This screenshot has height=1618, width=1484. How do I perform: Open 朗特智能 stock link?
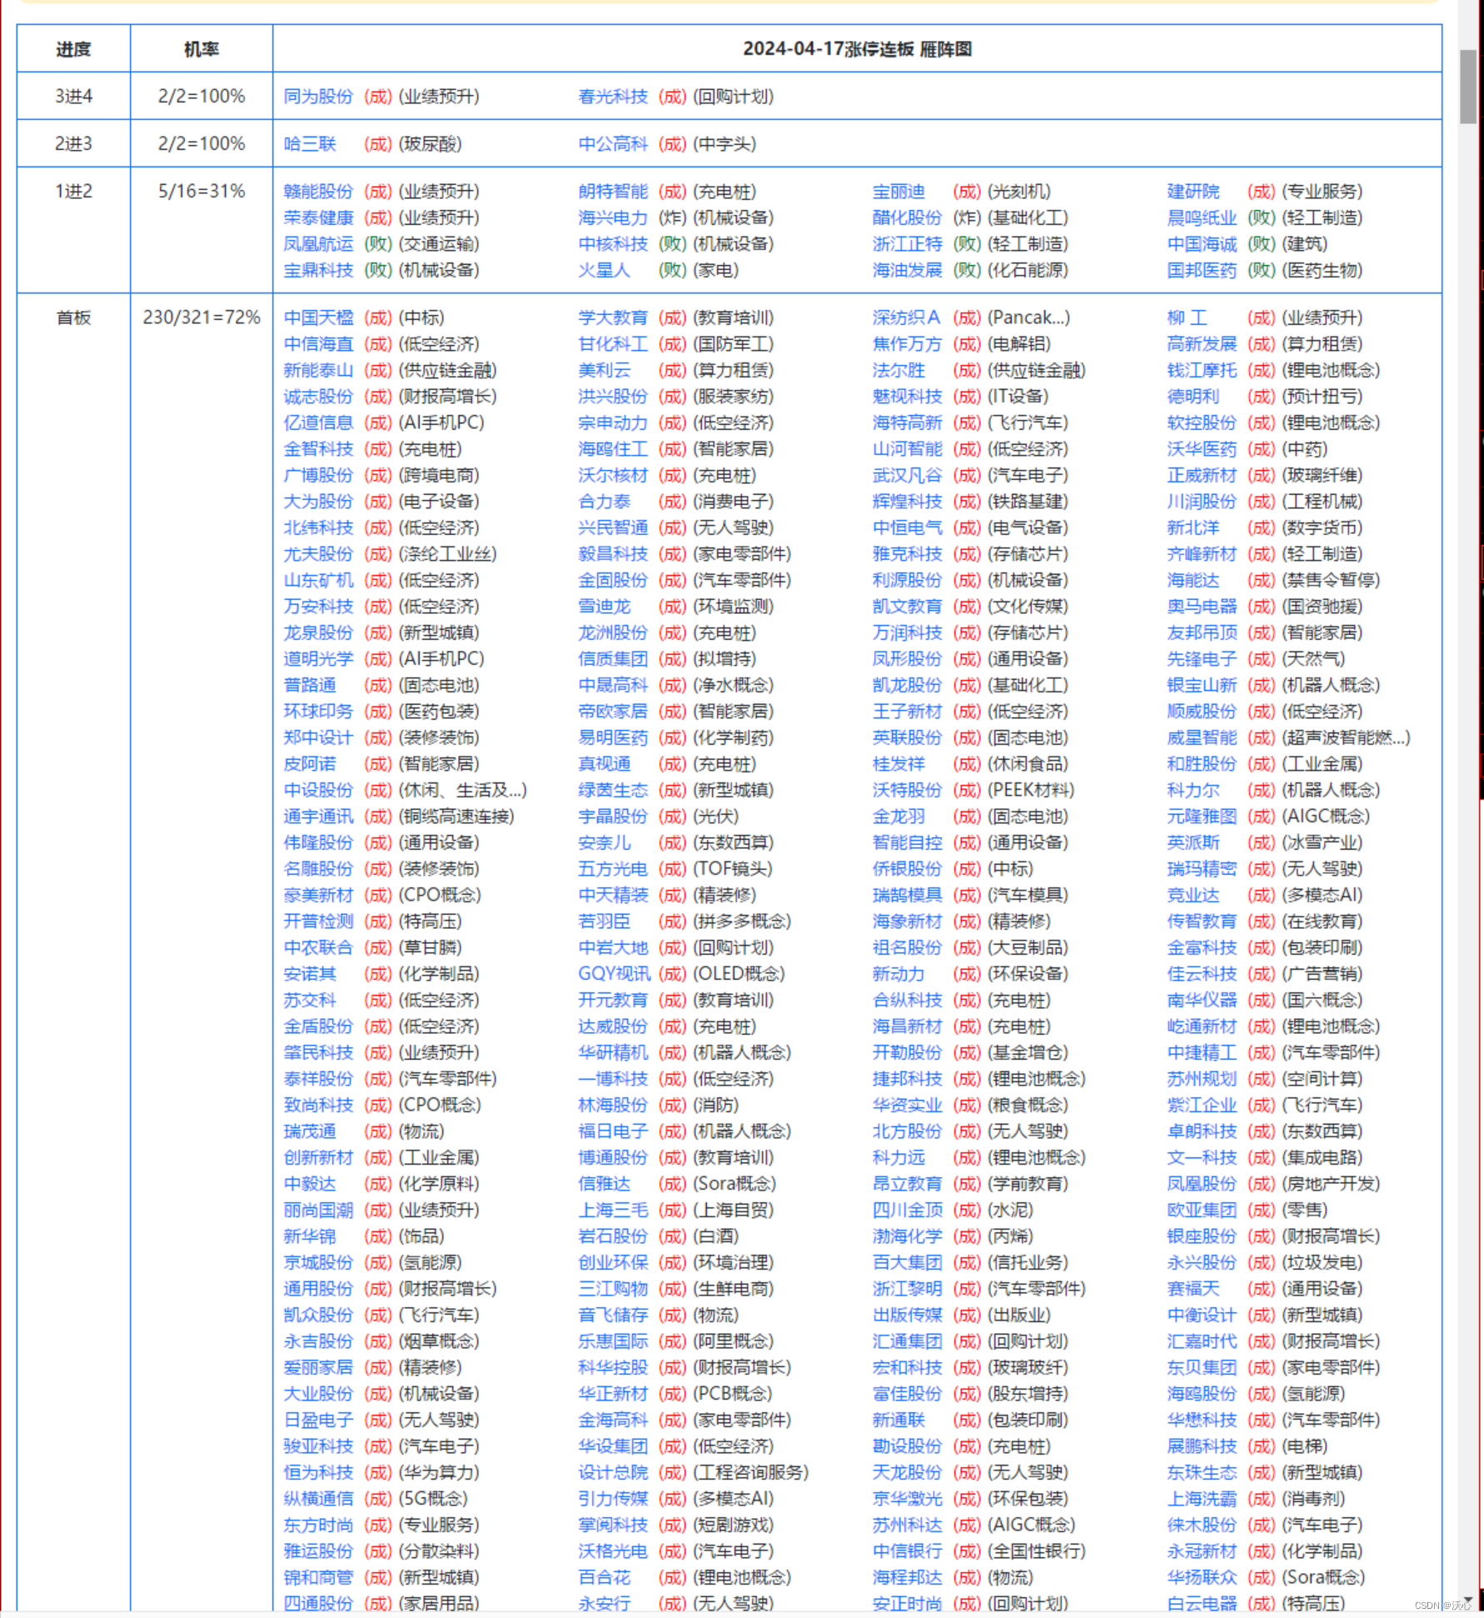tap(613, 192)
